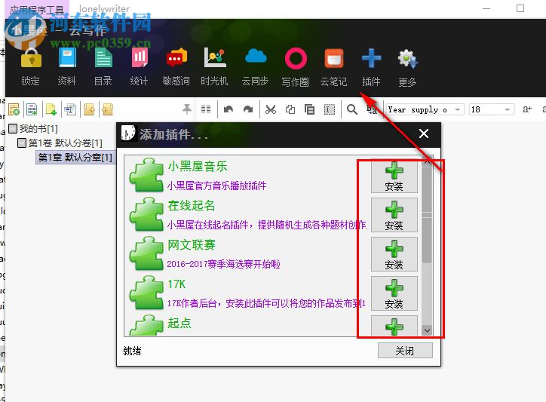Open the 统计 statistics icon
This screenshot has height=402, width=546.
click(140, 58)
